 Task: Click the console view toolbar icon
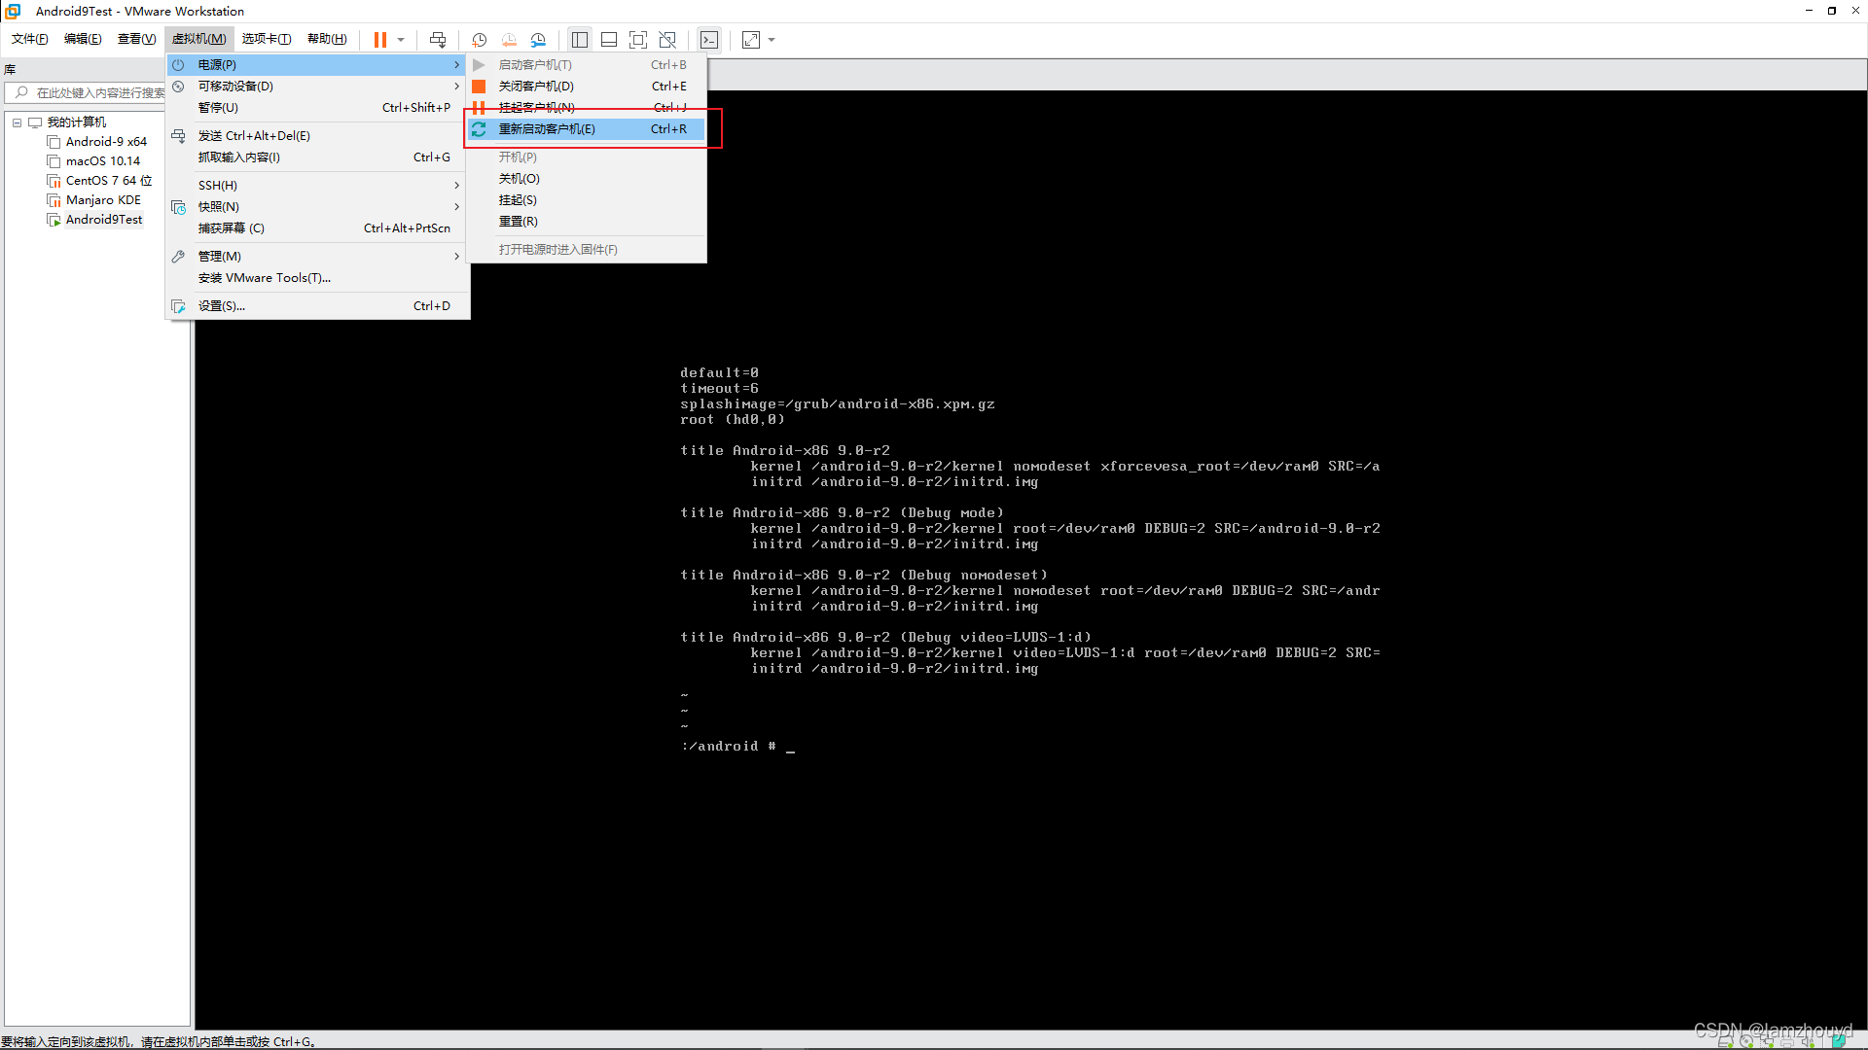709,40
